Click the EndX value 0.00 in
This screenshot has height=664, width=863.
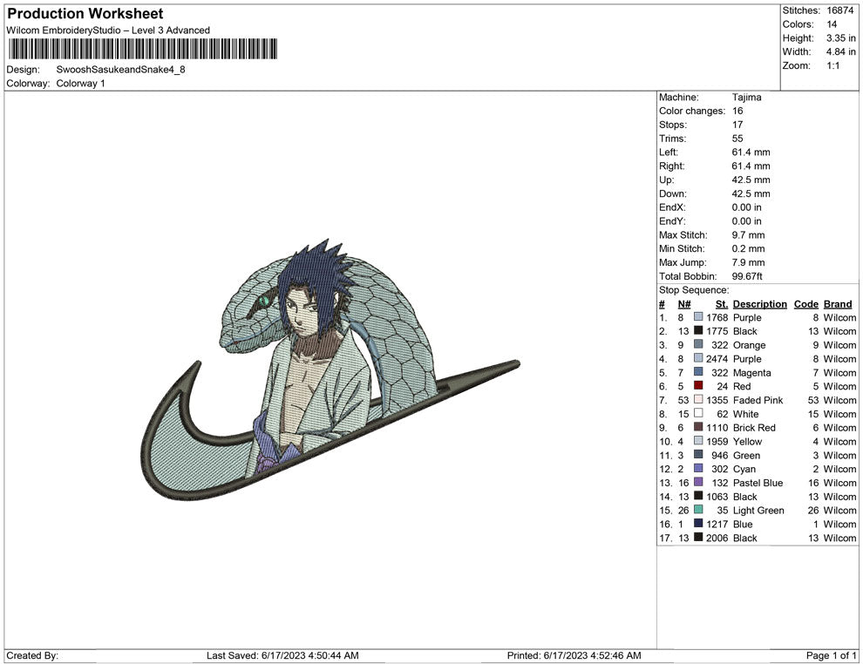click(746, 207)
